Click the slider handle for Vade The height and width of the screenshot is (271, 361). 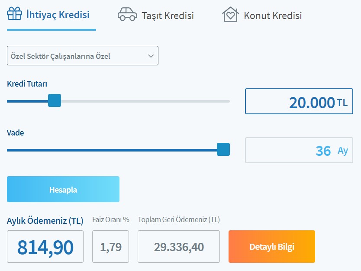(x=223, y=149)
